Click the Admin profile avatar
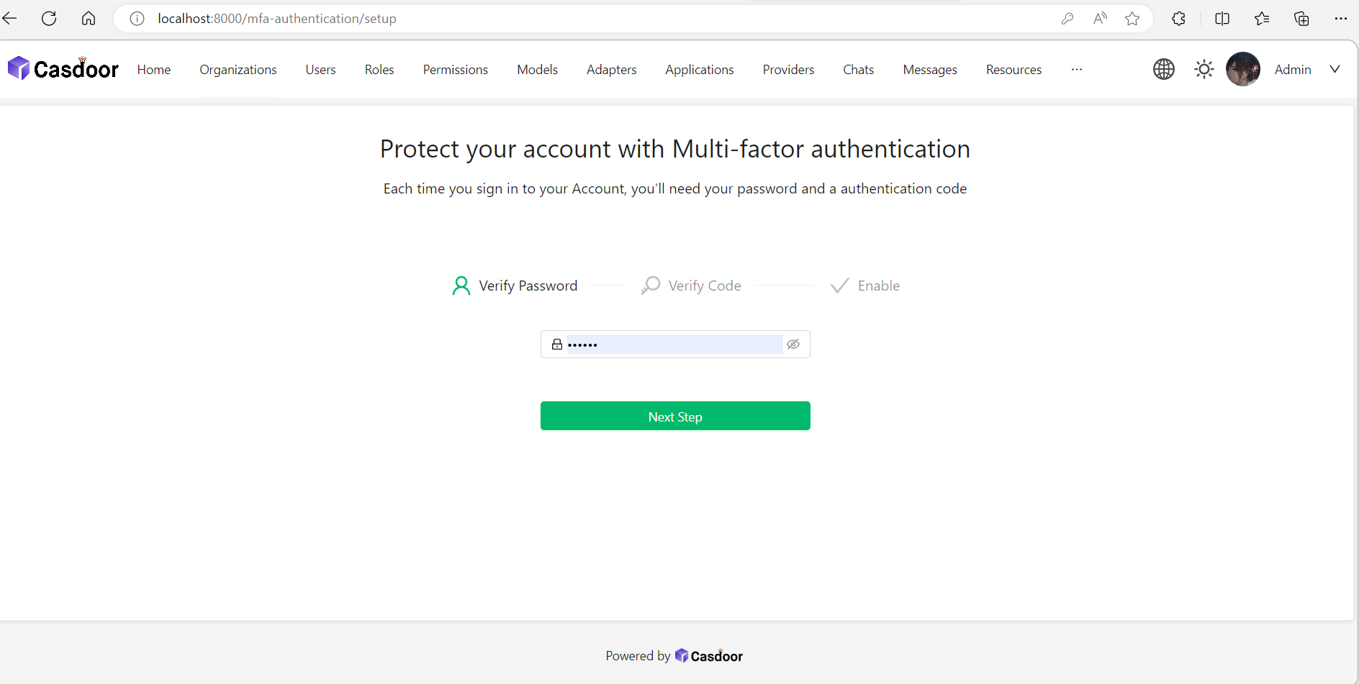 click(1243, 69)
